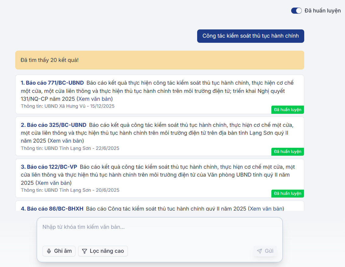Open result Báo cáo 122/BC-VP

[x=49, y=167]
